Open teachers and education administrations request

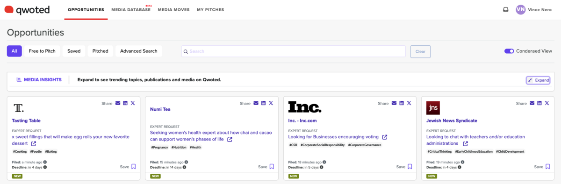click(x=475, y=140)
